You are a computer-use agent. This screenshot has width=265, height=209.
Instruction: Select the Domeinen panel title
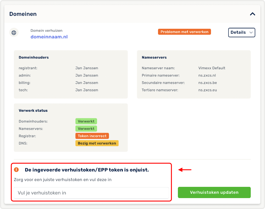[23, 14]
